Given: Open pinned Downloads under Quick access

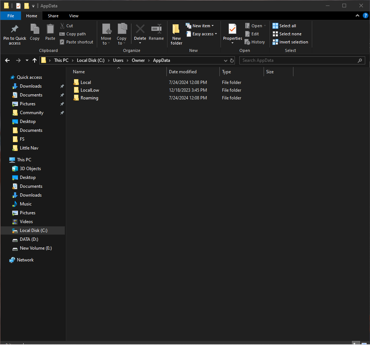Looking at the screenshot, I should point(31,86).
